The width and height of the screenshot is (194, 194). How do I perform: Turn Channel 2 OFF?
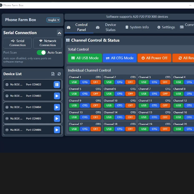(x=130, y=82)
